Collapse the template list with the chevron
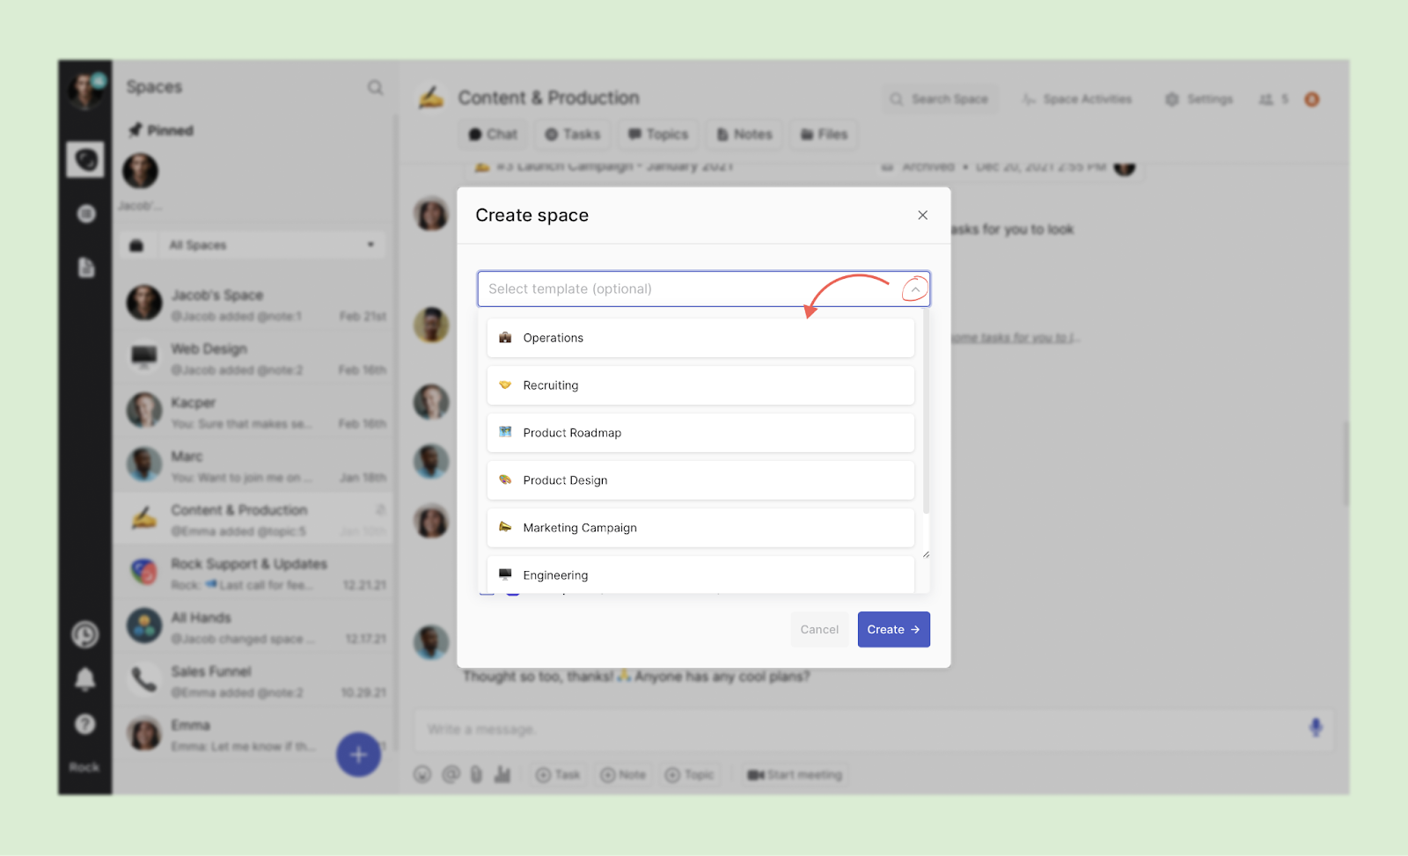1408x856 pixels. [915, 289]
